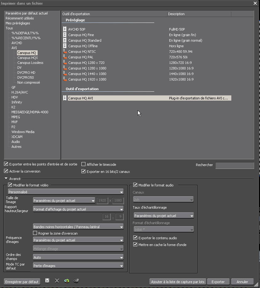This screenshot has height=288, width=260.
Task: Click the conversion icon beside Canopus HQ 1440 x 1080
Action: tap(65, 73)
